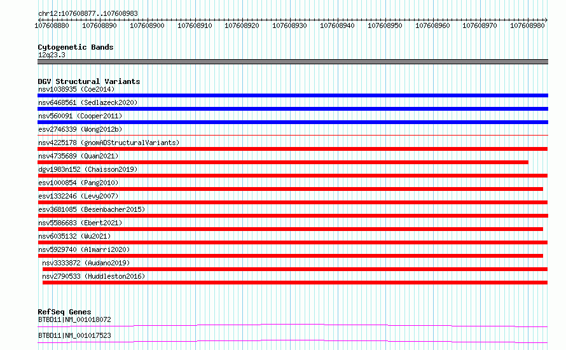
Task: Click the red bar under dgv1983n152
Action: coord(293,176)
